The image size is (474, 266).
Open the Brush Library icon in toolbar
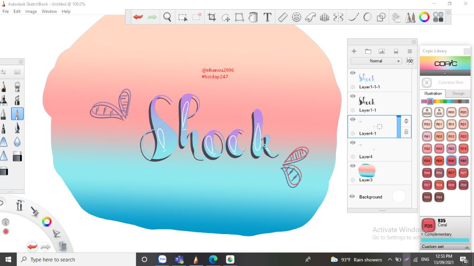(410, 17)
